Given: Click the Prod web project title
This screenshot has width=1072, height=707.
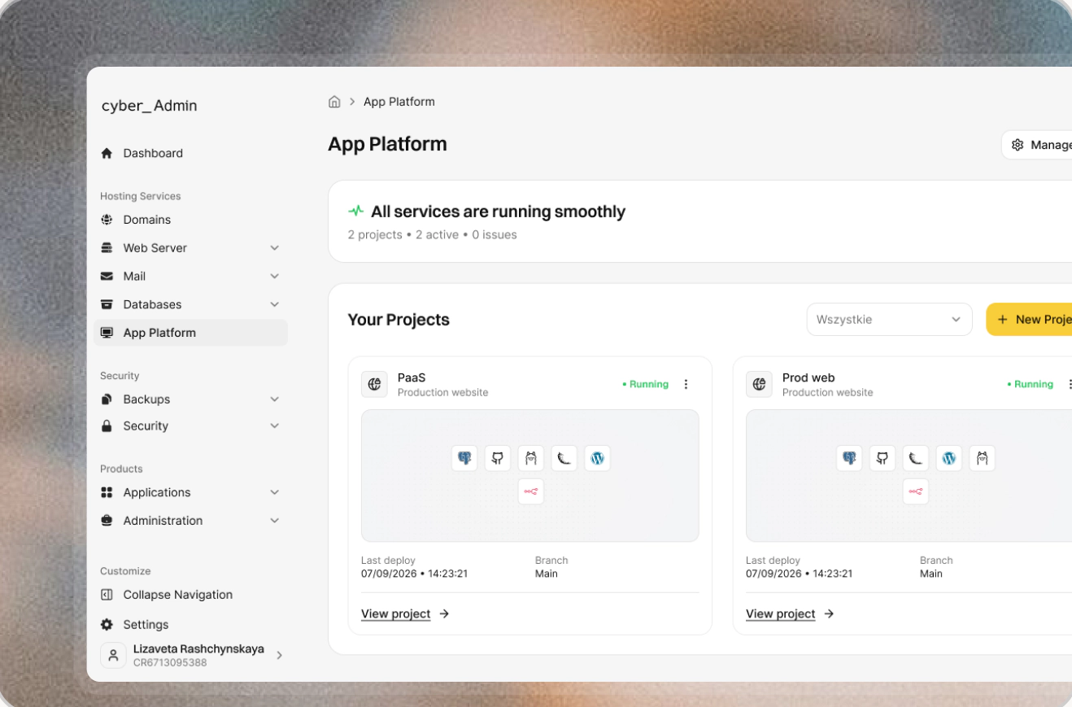Looking at the screenshot, I should pyautogui.click(x=808, y=378).
